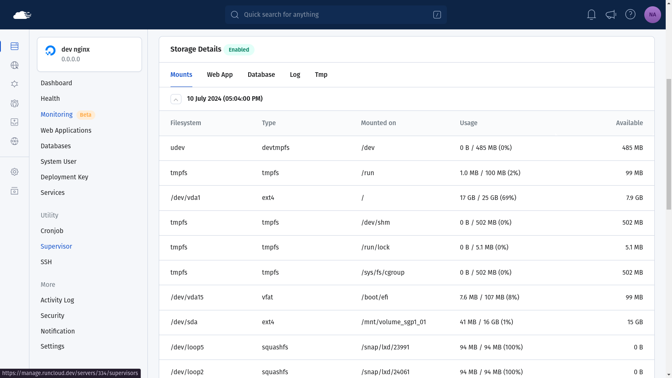Click the page vertical scrollbar thumb
The width and height of the screenshot is (672, 378).
(x=669, y=144)
